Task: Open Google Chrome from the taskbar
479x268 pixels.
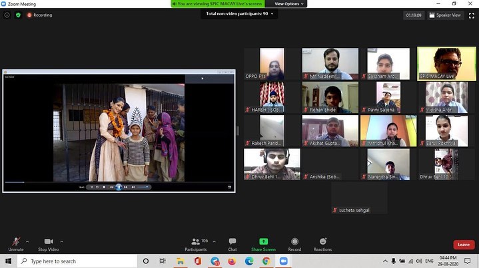Action: coord(264,261)
